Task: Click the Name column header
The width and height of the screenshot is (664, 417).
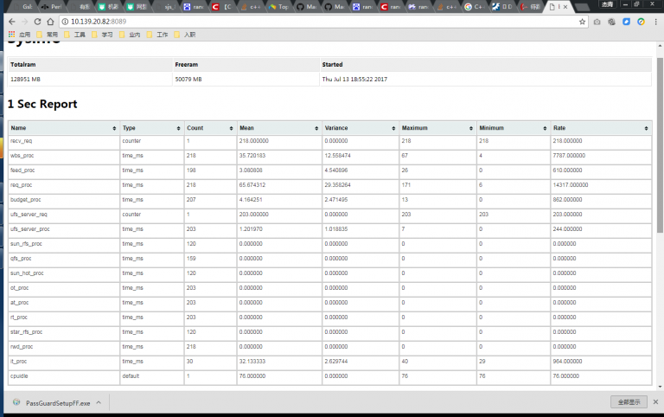Action: tap(64, 128)
